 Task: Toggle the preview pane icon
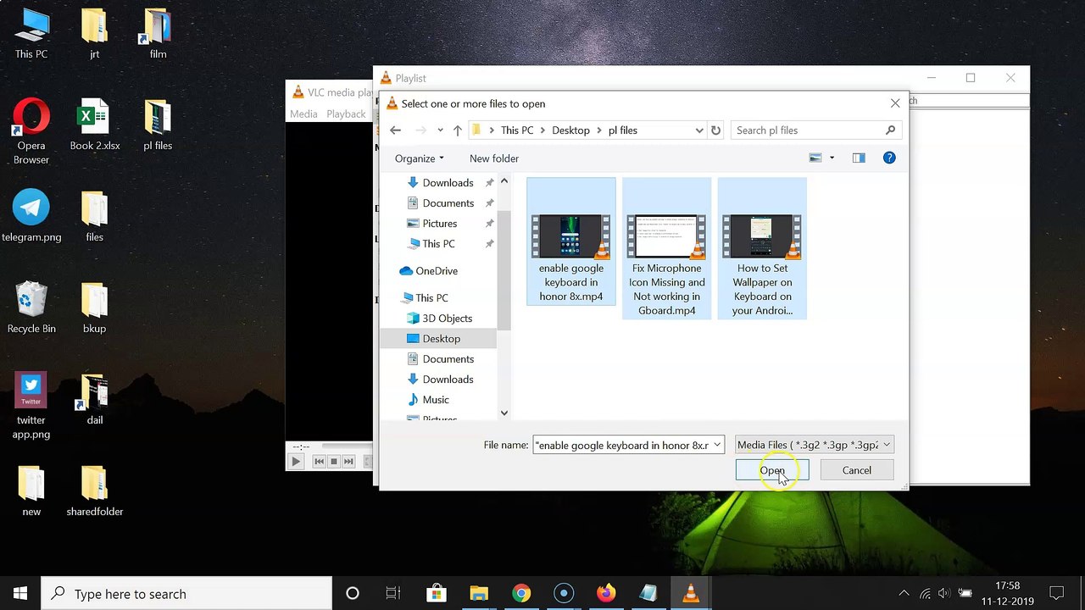point(859,158)
